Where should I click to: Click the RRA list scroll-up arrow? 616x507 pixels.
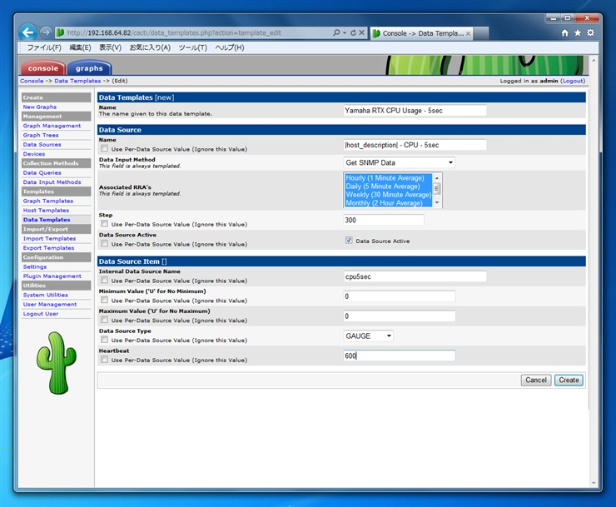[x=437, y=177]
